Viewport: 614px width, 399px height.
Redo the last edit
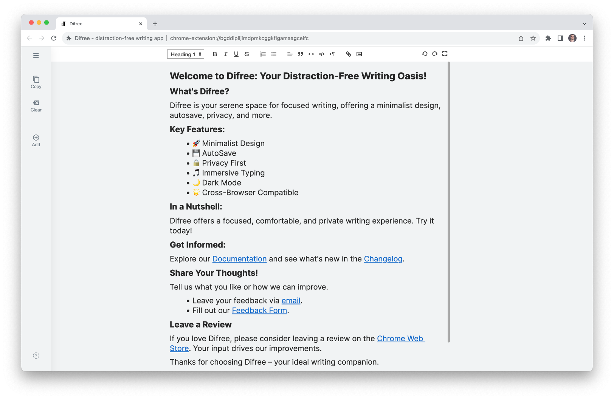click(x=435, y=54)
